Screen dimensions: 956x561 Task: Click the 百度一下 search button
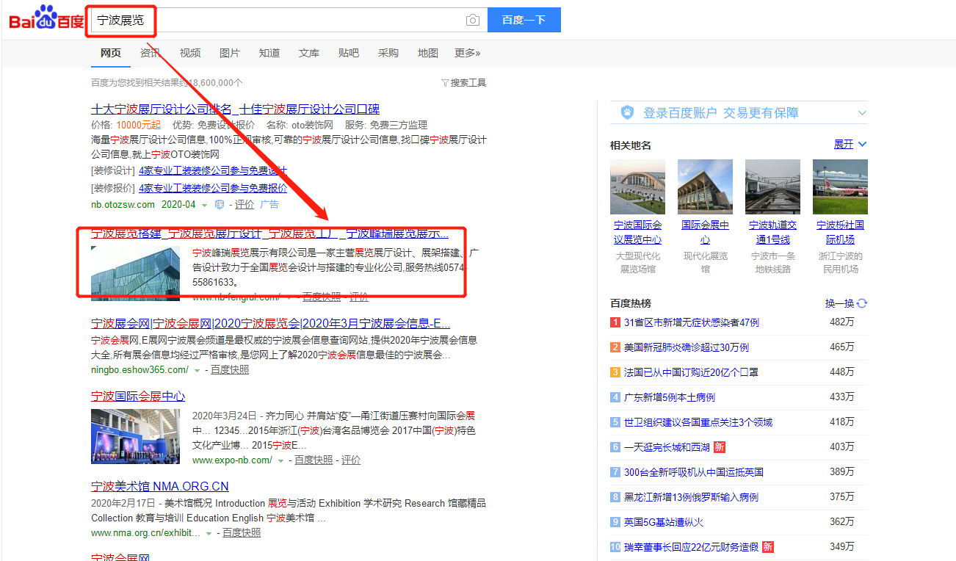pyautogui.click(x=524, y=20)
